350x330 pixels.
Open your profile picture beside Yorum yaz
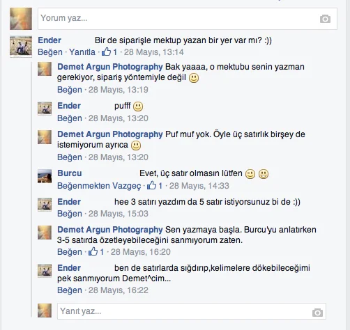pos(21,19)
